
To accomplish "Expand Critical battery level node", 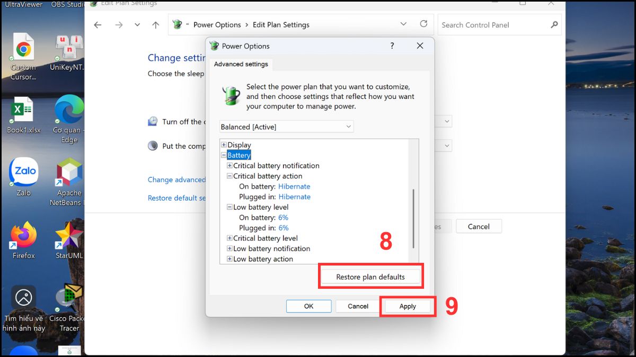I will 230,239.
